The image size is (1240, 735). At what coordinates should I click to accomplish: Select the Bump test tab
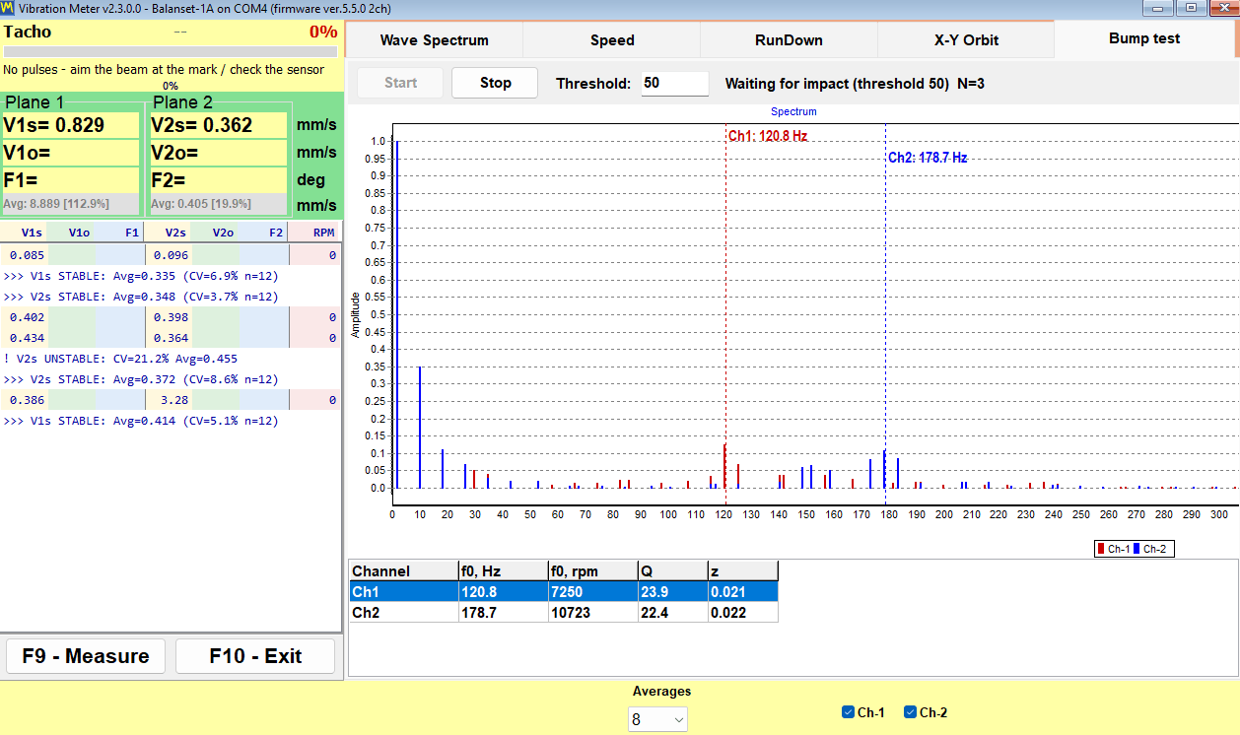click(x=1144, y=39)
